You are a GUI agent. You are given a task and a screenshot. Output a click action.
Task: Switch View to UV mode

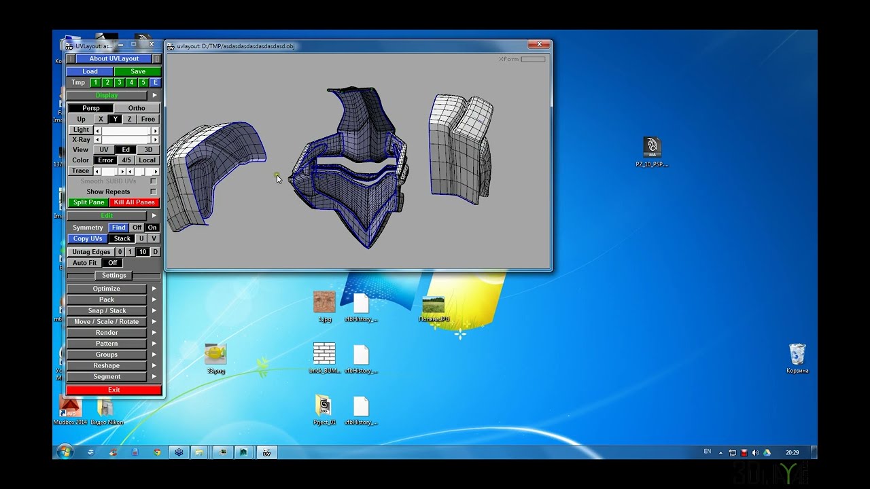pos(104,149)
